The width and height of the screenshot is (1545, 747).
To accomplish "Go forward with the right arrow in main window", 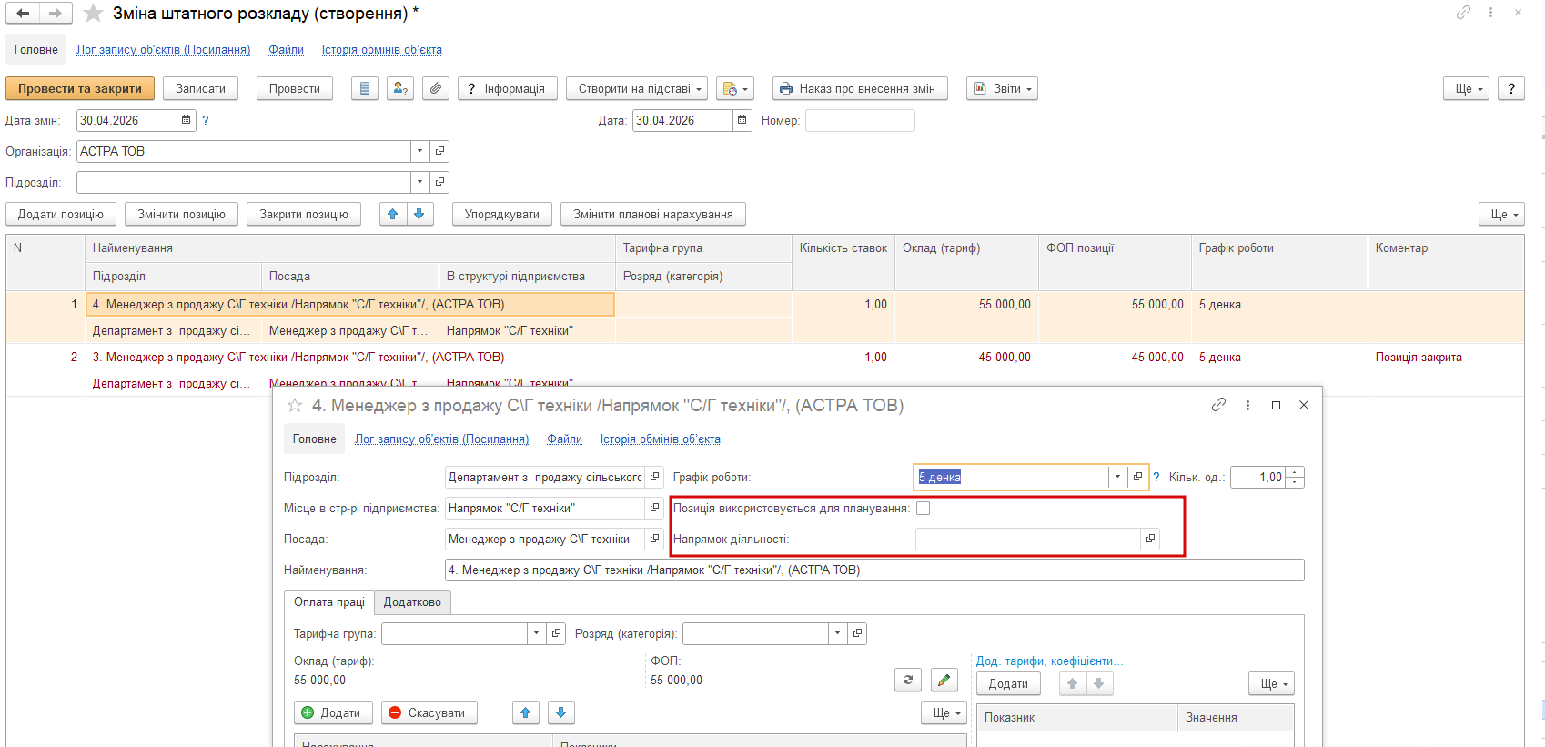I will point(56,14).
